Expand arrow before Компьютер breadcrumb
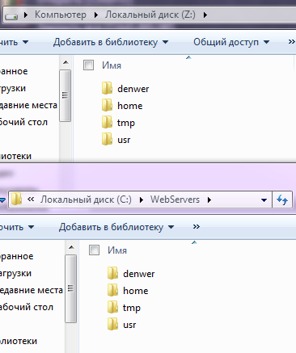 [26, 15]
